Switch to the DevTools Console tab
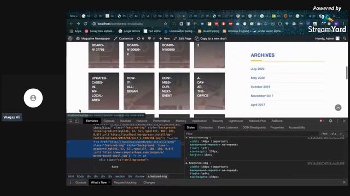350x196 pixels. [109, 121]
